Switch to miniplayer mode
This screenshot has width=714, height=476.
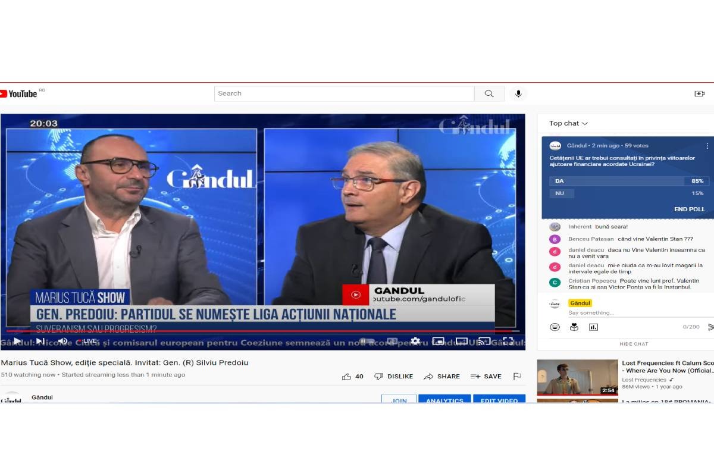click(x=439, y=341)
